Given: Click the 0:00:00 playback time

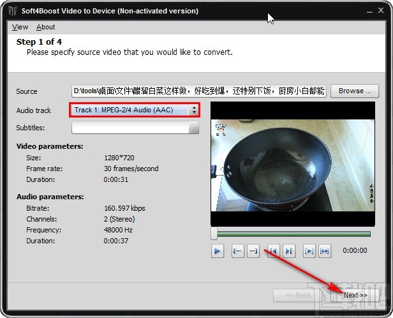Looking at the screenshot, I should [355, 250].
